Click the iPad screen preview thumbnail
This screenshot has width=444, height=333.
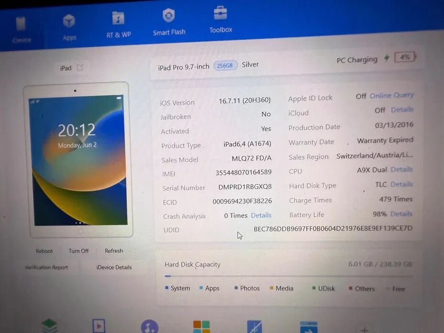pyautogui.click(x=78, y=160)
